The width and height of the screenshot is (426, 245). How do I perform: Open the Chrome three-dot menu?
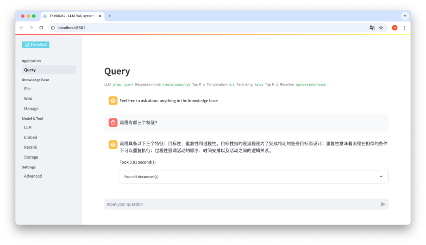tap(404, 28)
